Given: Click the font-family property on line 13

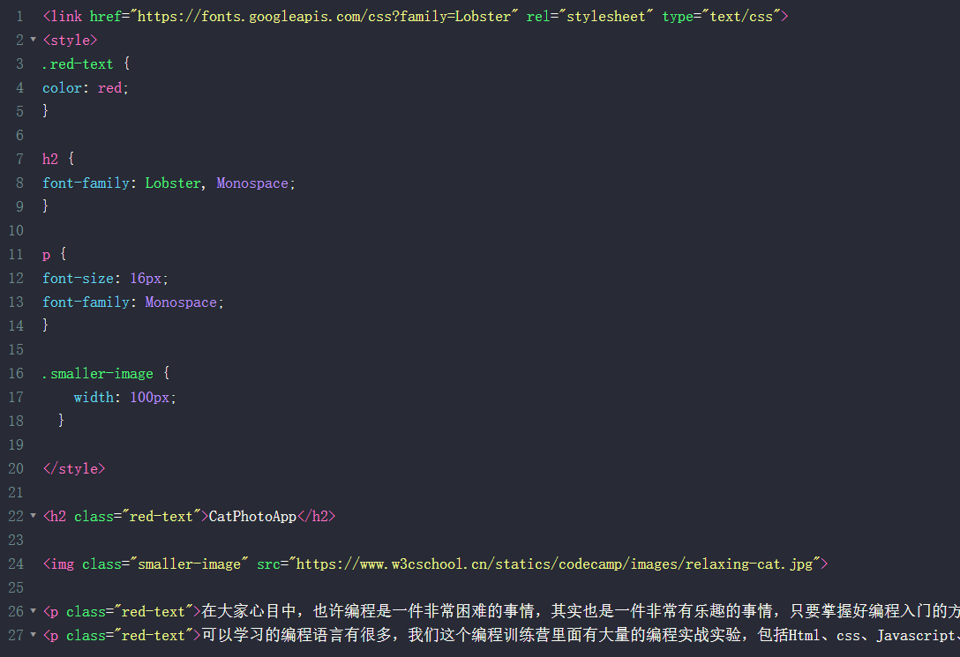Looking at the screenshot, I should (86, 302).
